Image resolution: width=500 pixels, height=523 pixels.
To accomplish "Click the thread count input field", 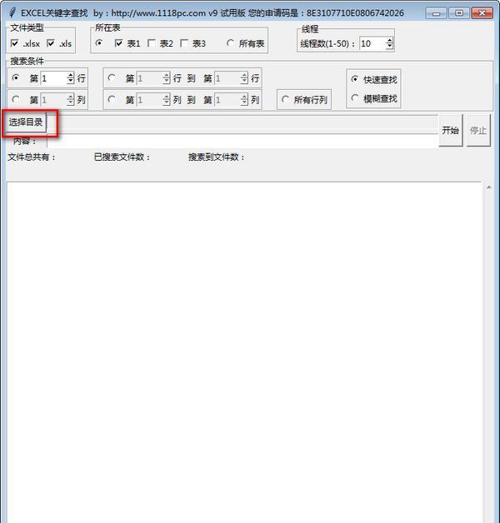I will [372, 43].
